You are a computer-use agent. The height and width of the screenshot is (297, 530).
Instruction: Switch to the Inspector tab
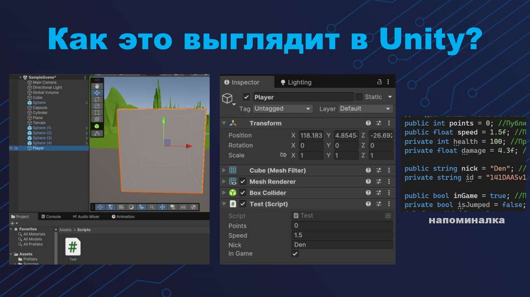pos(242,82)
